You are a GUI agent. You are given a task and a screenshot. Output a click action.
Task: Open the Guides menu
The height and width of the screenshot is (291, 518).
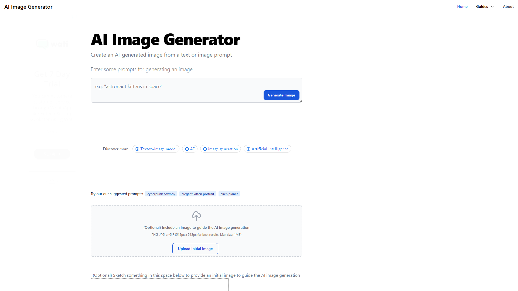[x=485, y=6]
